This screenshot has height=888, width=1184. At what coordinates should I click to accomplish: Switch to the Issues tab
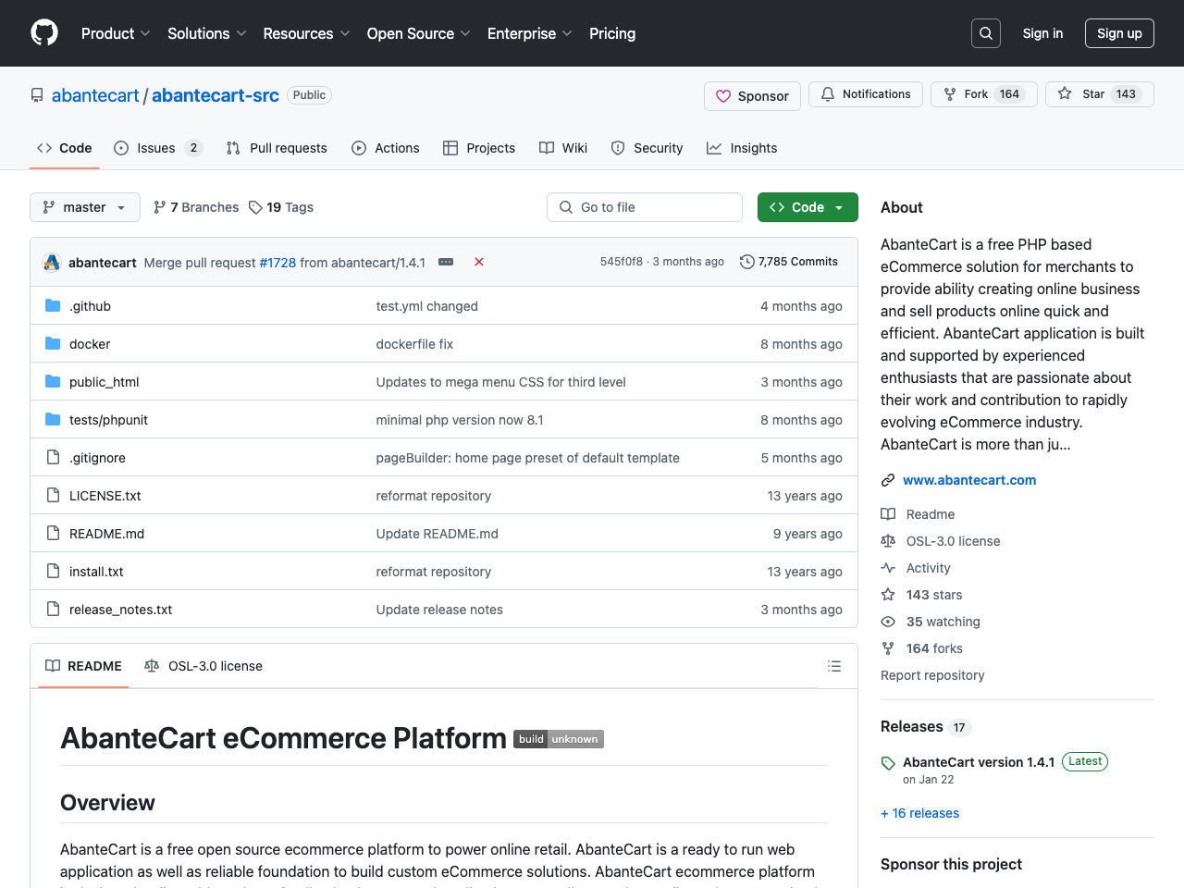coord(158,148)
